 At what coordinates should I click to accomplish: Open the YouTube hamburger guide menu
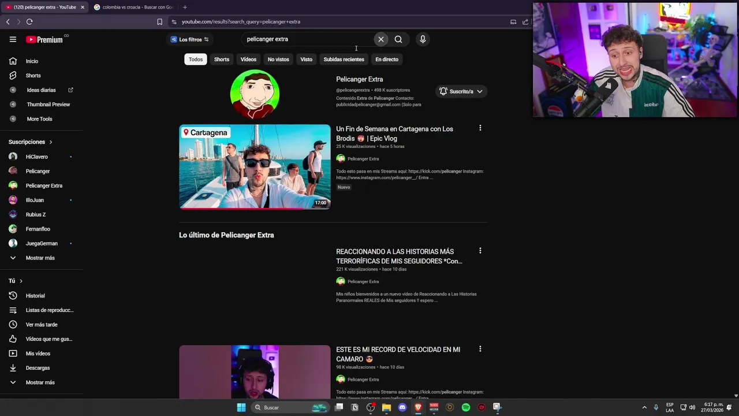tap(13, 39)
